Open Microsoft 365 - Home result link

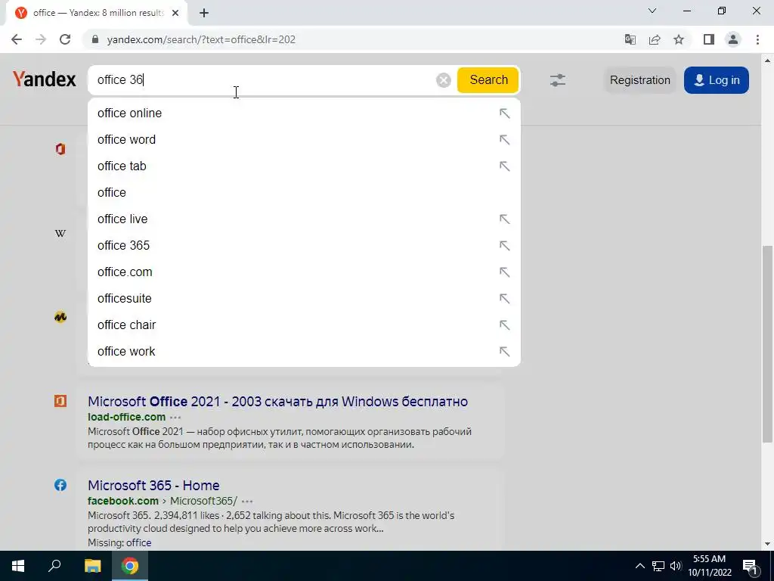pyautogui.click(x=153, y=485)
